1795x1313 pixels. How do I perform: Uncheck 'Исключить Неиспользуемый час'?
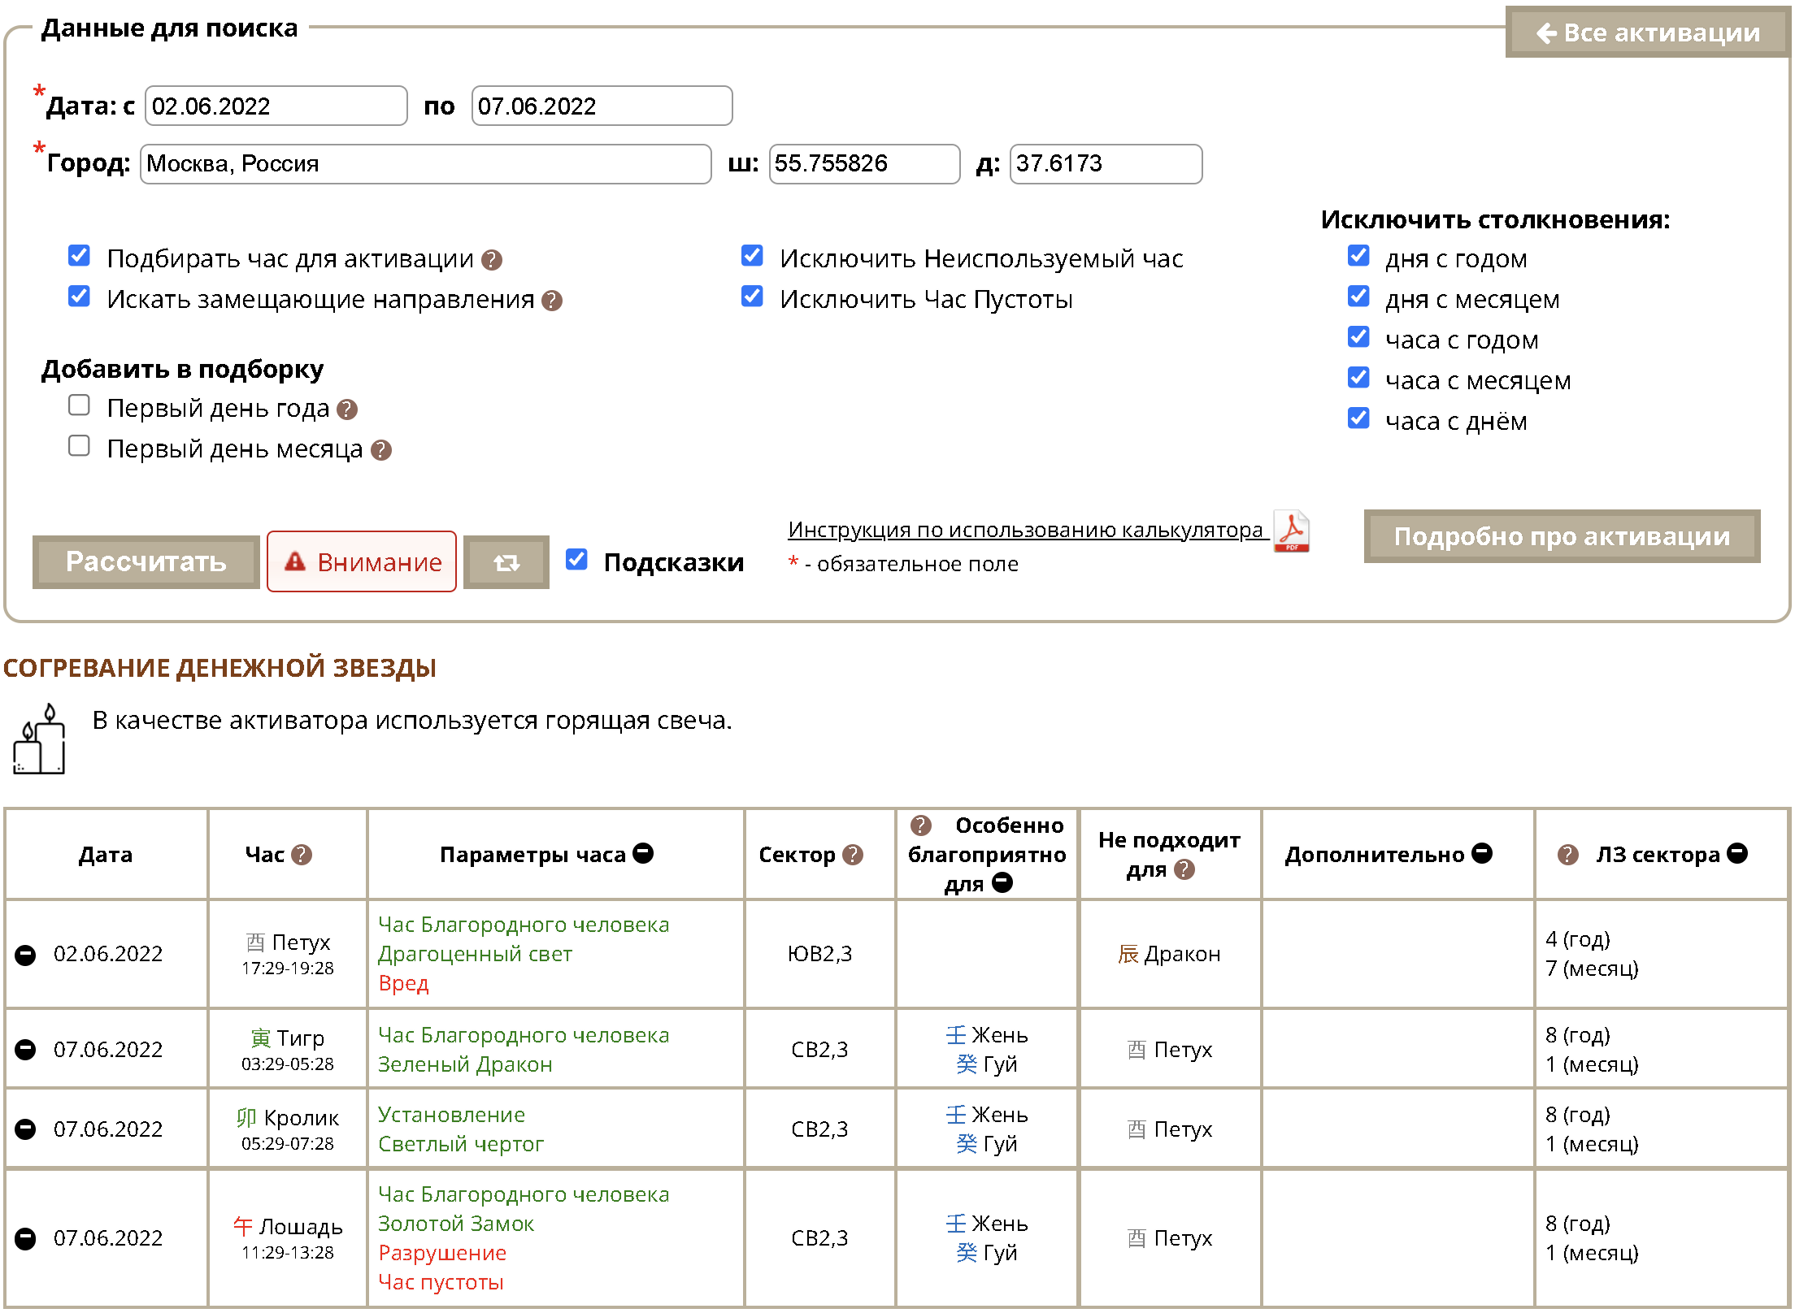752,256
